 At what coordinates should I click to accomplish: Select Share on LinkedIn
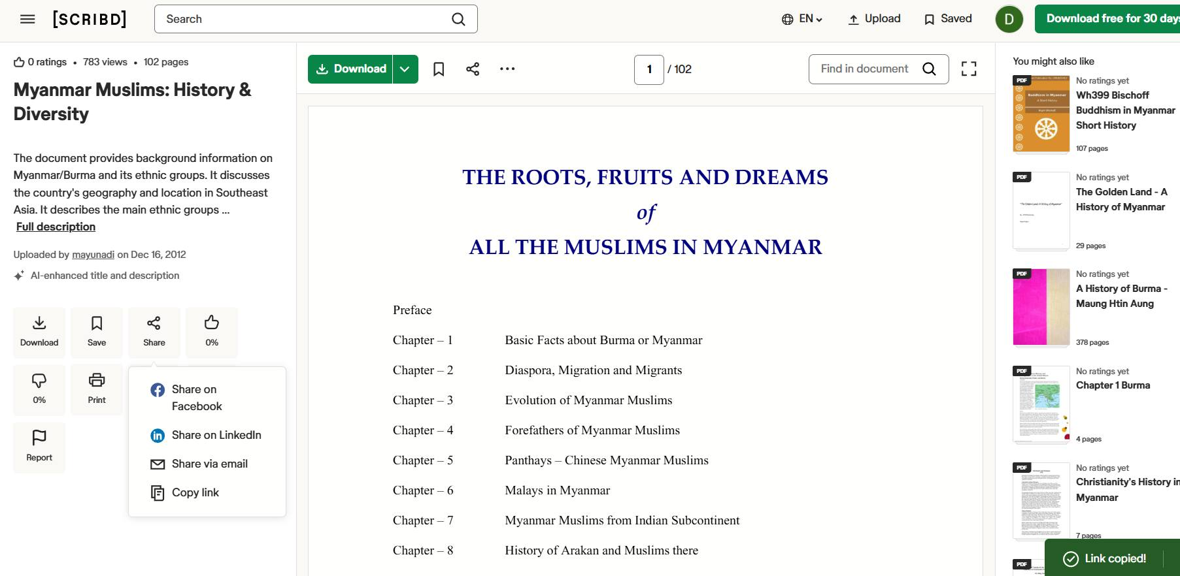(216, 435)
